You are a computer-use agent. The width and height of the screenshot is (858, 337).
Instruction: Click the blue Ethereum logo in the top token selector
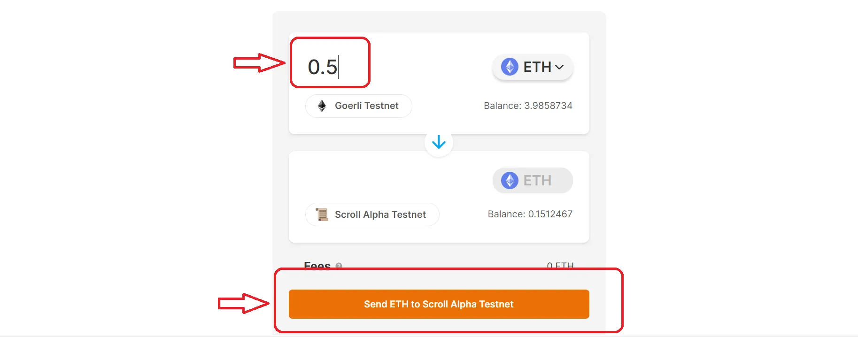pyautogui.click(x=510, y=67)
